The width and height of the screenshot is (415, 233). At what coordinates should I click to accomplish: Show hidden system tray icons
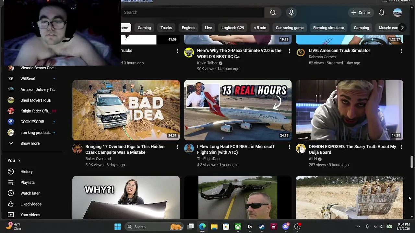pos(359,227)
